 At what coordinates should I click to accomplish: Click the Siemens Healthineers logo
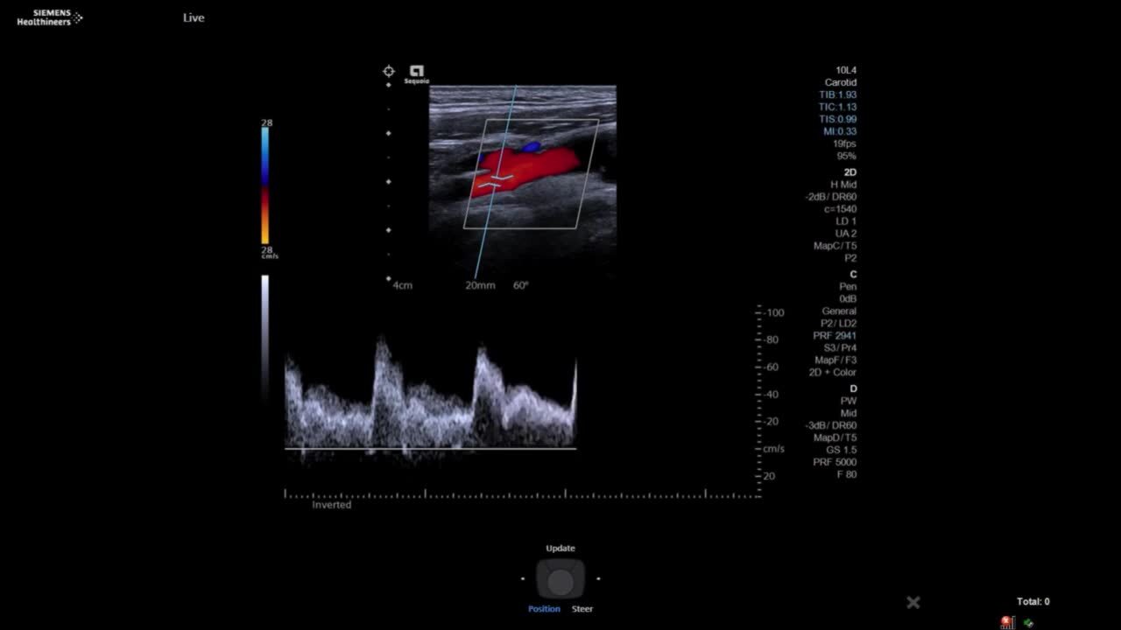(x=49, y=17)
